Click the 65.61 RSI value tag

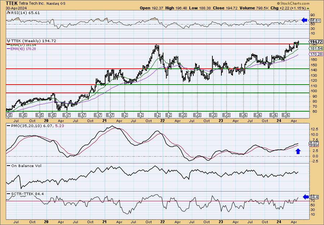tap(315, 21)
